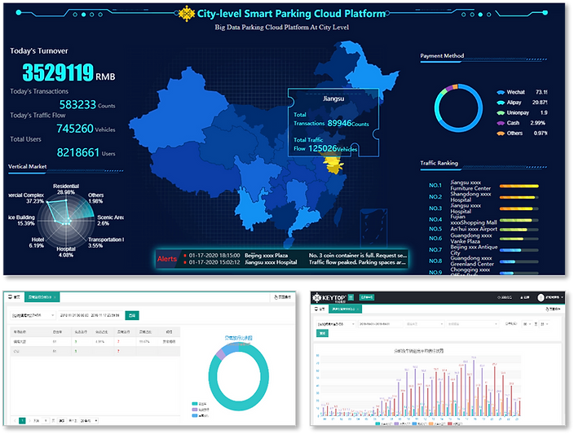Click green search button under KEYTOP filters

[x=322, y=333]
